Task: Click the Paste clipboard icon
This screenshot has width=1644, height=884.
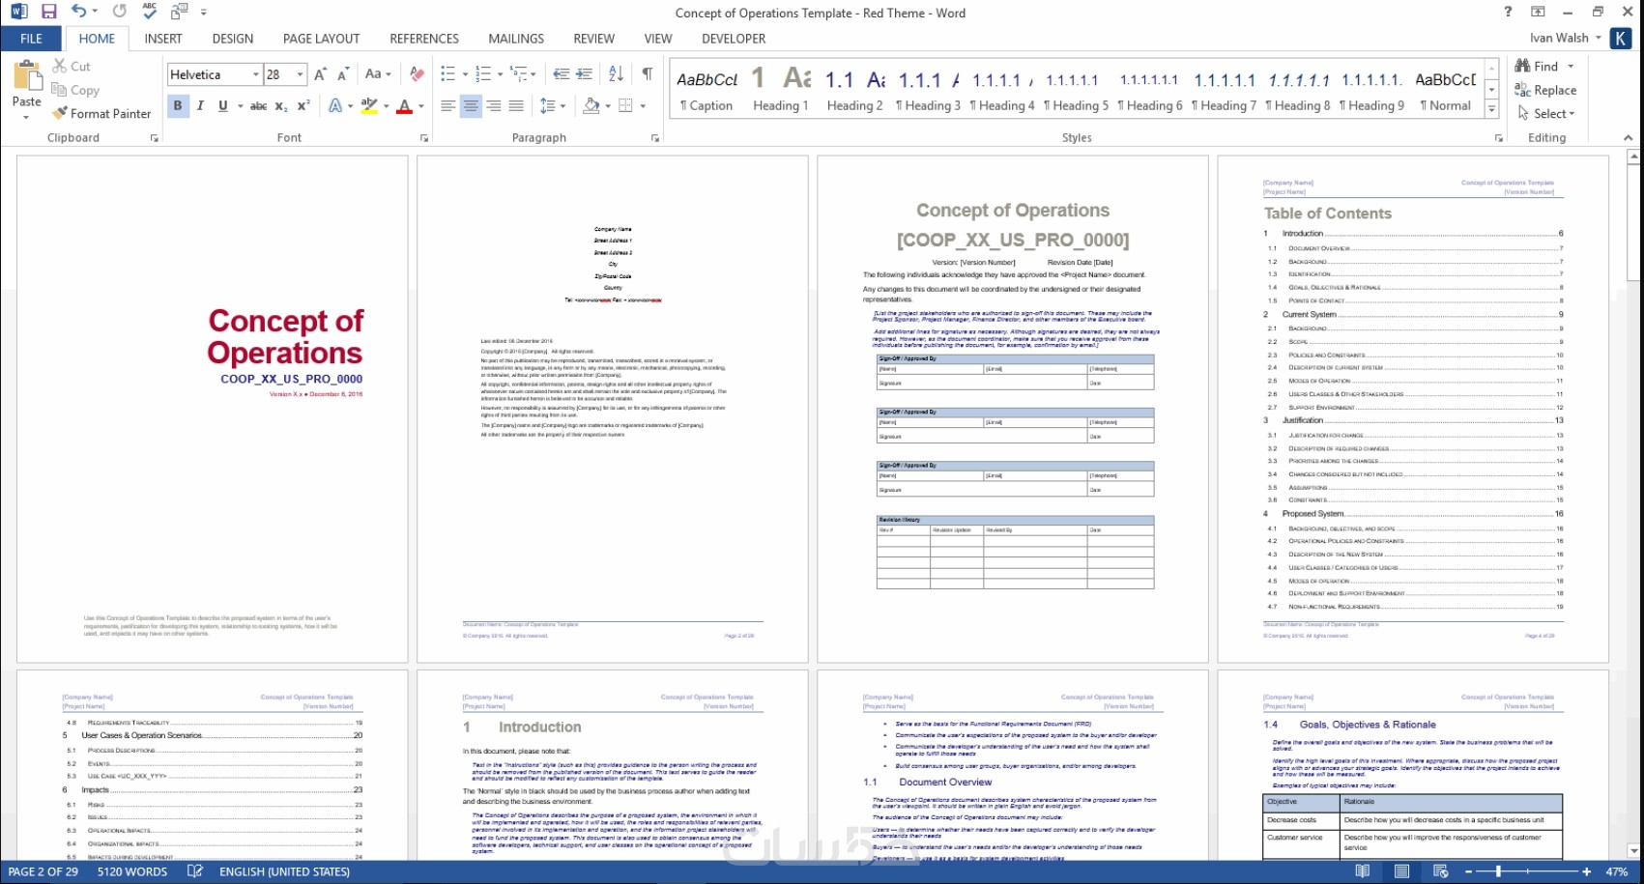Action: [27, 75]
